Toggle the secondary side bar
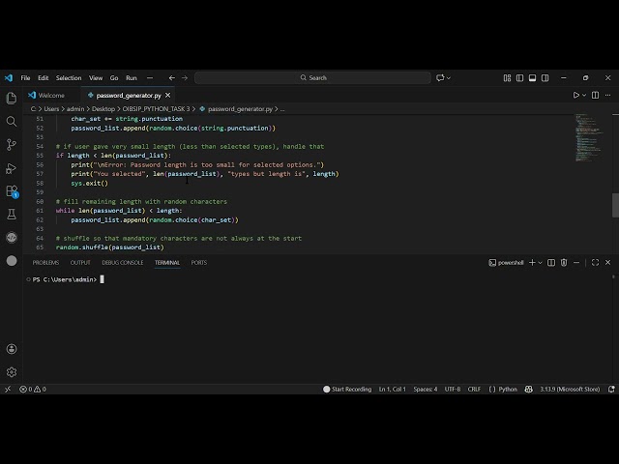Viewport: 619px width, 464px height. tap(545, 77)
